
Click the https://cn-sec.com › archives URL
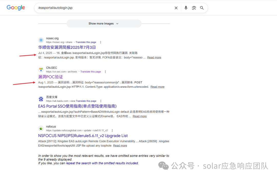point(62,72)
